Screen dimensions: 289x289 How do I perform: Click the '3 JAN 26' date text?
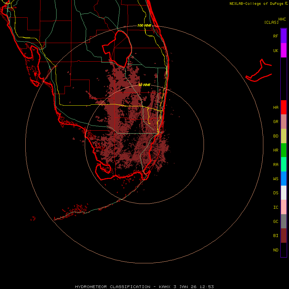[186, 287]
